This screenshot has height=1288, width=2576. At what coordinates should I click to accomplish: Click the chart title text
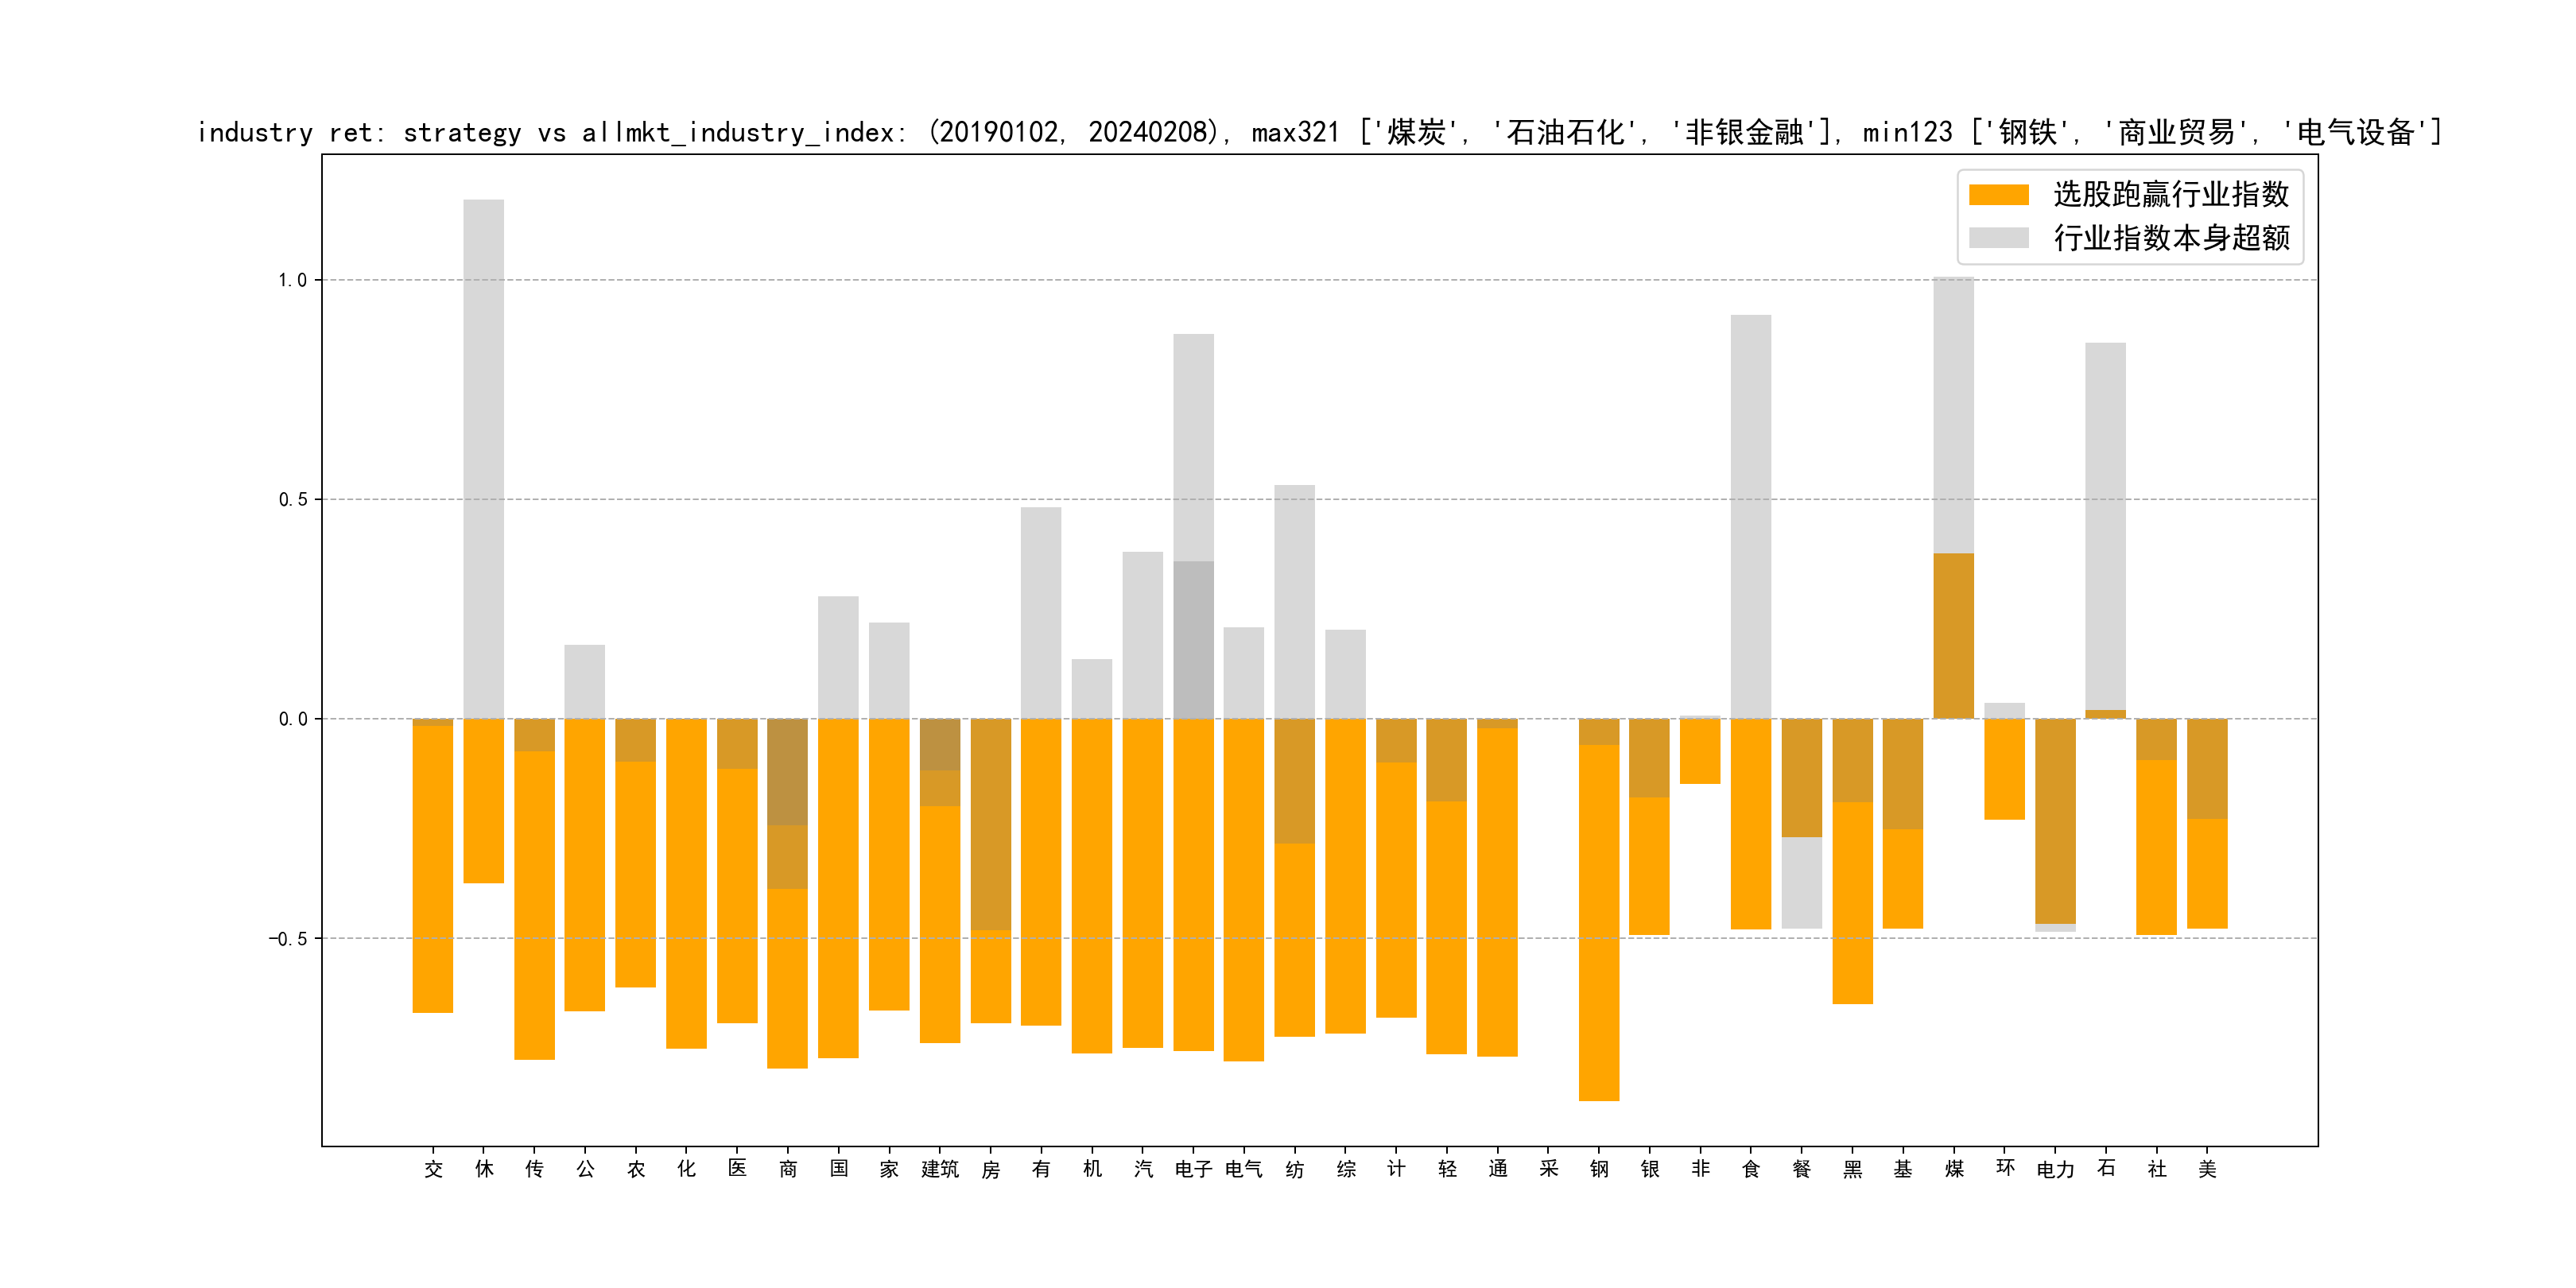(1318, 132)
